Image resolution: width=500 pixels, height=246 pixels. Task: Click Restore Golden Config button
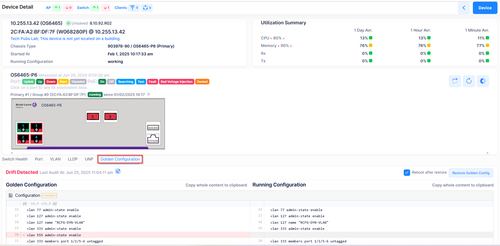(x=471, y=173)
